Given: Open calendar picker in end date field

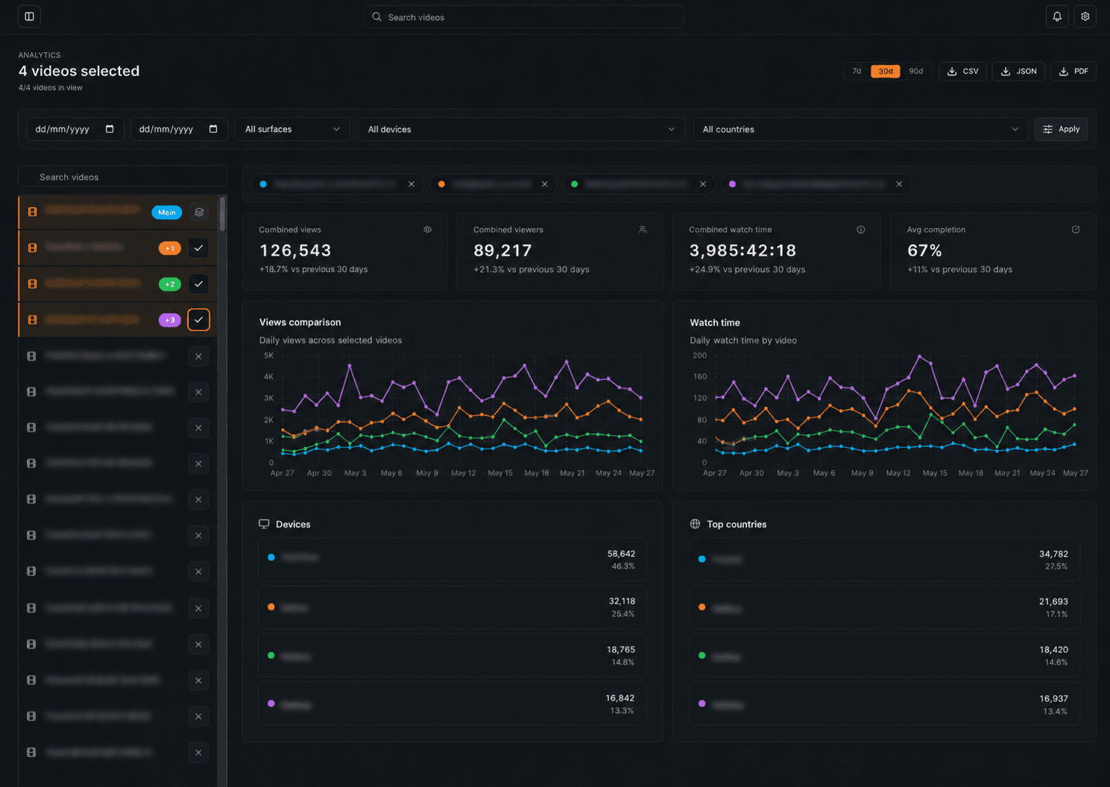Looking at the screenshot, I should (213, 129).
